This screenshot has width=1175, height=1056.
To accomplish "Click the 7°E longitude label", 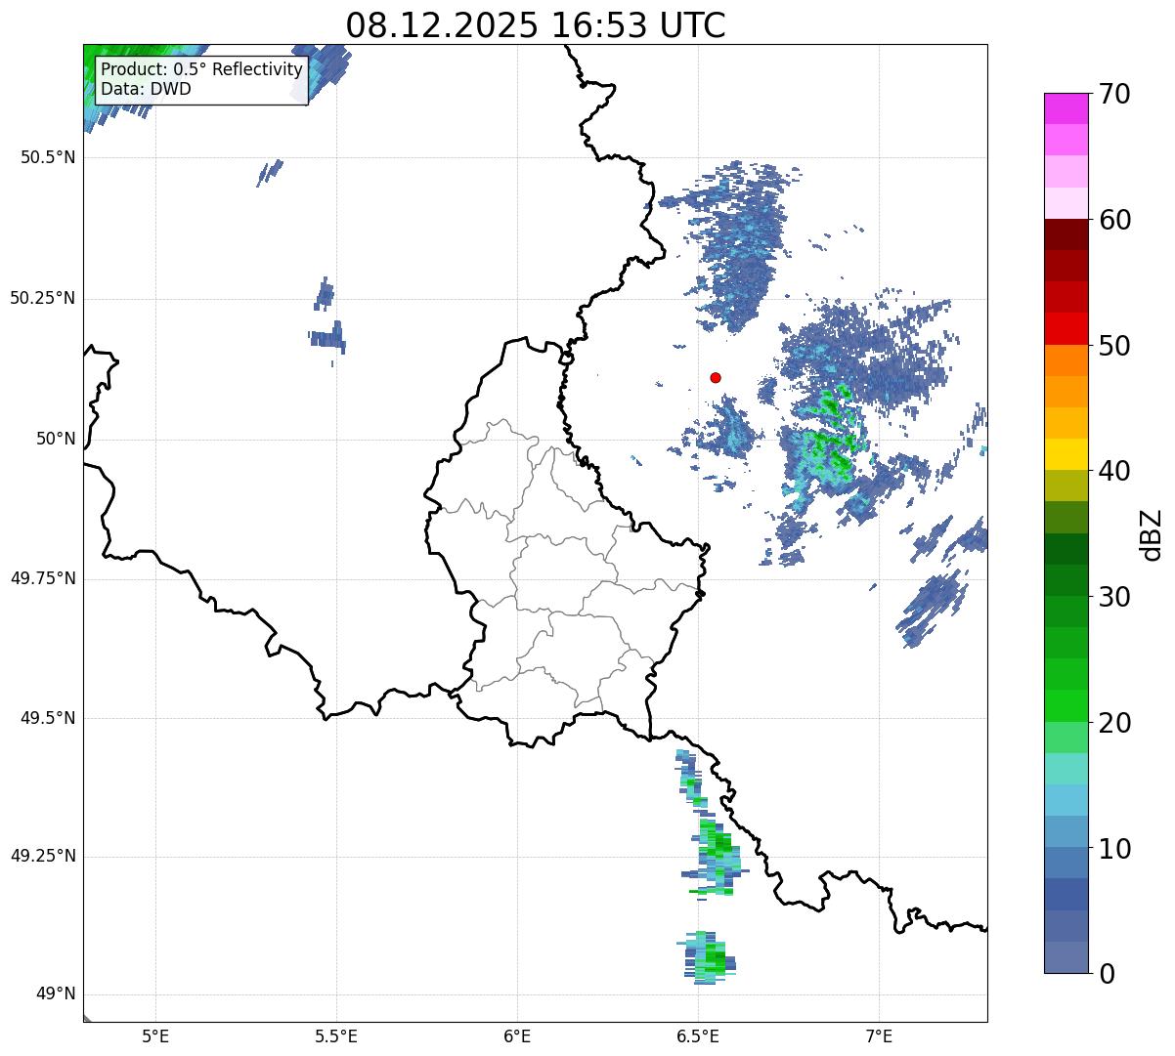I will [x=879, y=1035].
